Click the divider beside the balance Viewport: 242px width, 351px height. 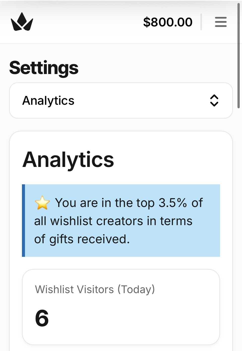pos(201,22)
